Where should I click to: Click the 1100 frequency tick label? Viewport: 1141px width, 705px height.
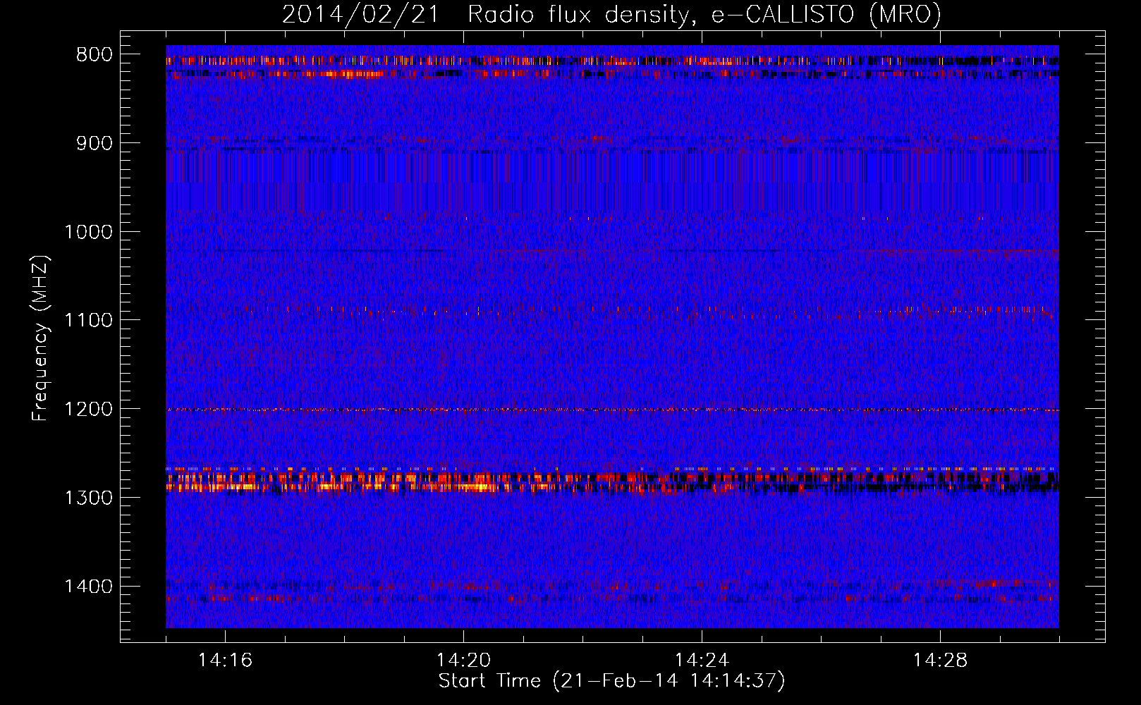[88, 321]
